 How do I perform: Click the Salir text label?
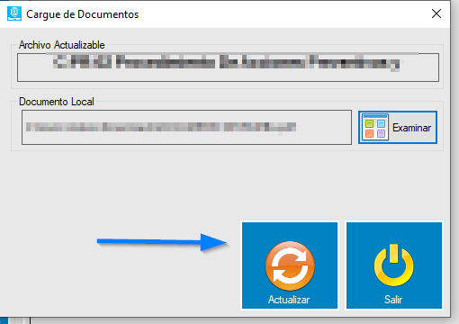pos(393,300)
